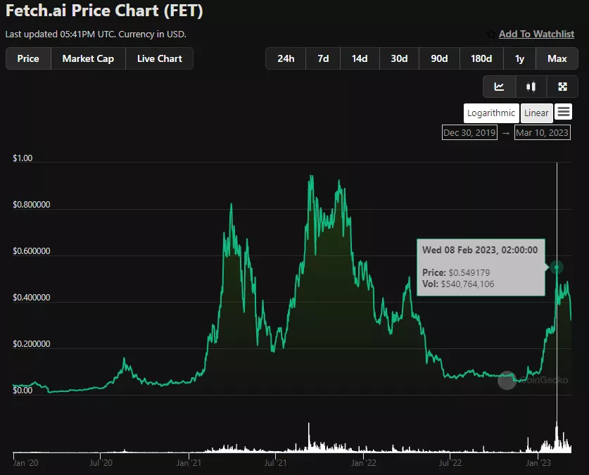The width and height of the screenshot is (589, 475).
Task: Select the Market Cap tab
Action: point(88,58)
